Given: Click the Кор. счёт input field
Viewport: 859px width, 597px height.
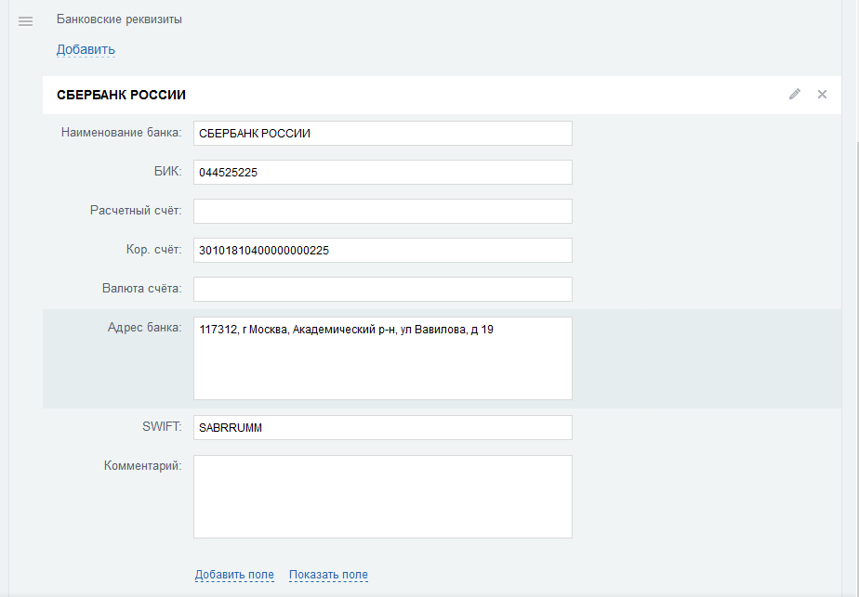Looking at the screenshot, I should (x=382, y=251).
